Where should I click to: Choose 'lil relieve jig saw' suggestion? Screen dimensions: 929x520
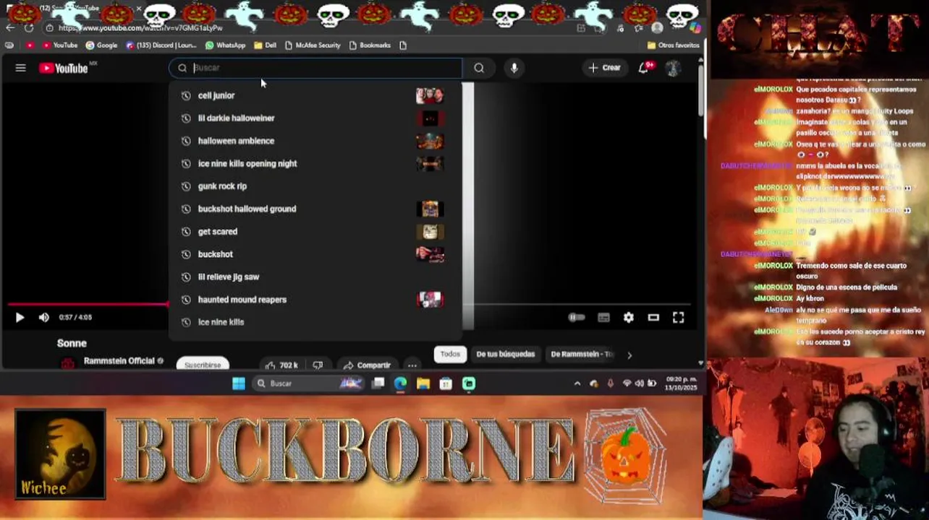(x=315, y=277)
